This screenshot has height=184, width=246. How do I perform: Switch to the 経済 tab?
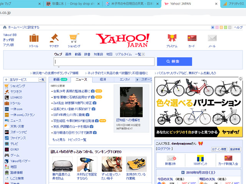click(x=103, y=79)
